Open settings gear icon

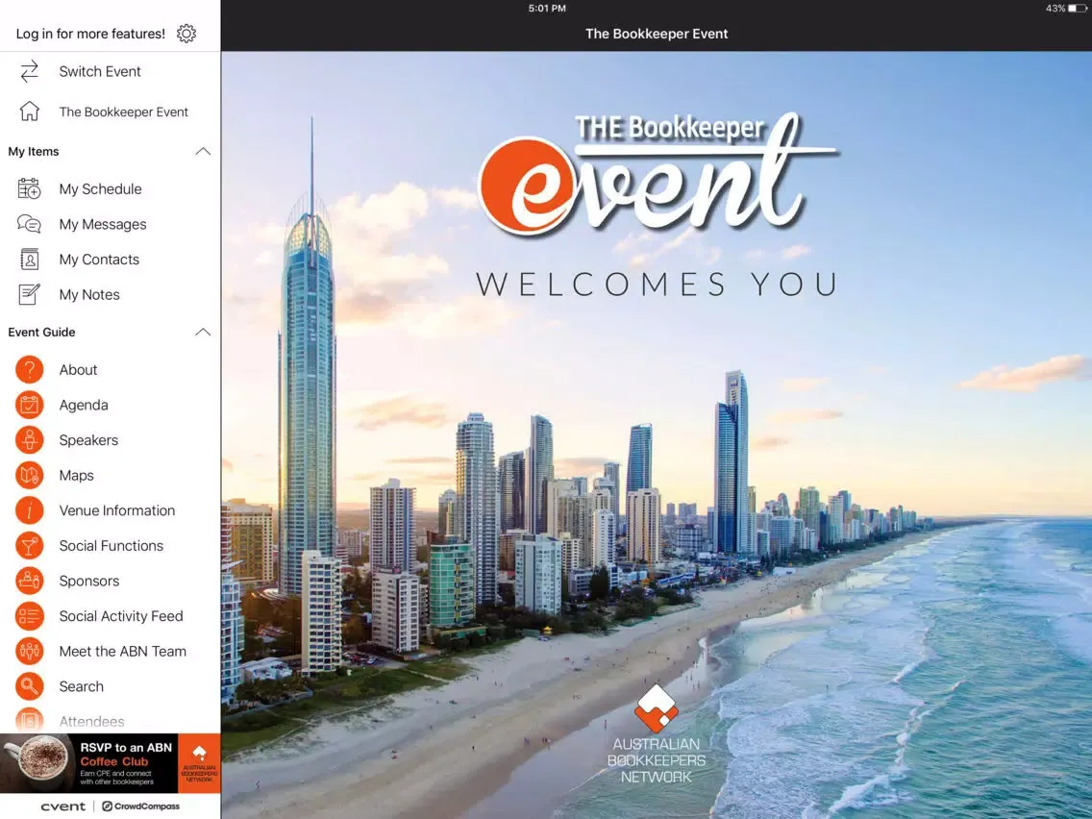[x=186, y=34]
